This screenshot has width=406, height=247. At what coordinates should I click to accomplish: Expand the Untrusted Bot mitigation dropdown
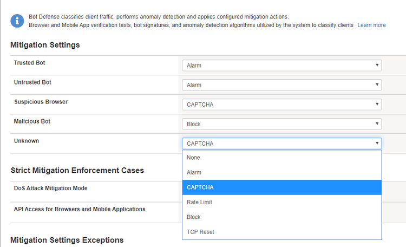(281, 85)
